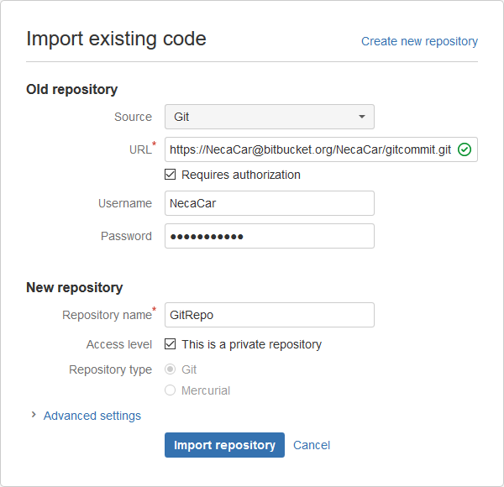Focus the Password input field
This screenshot has height=487, width=504.
(x=269, y=236)
